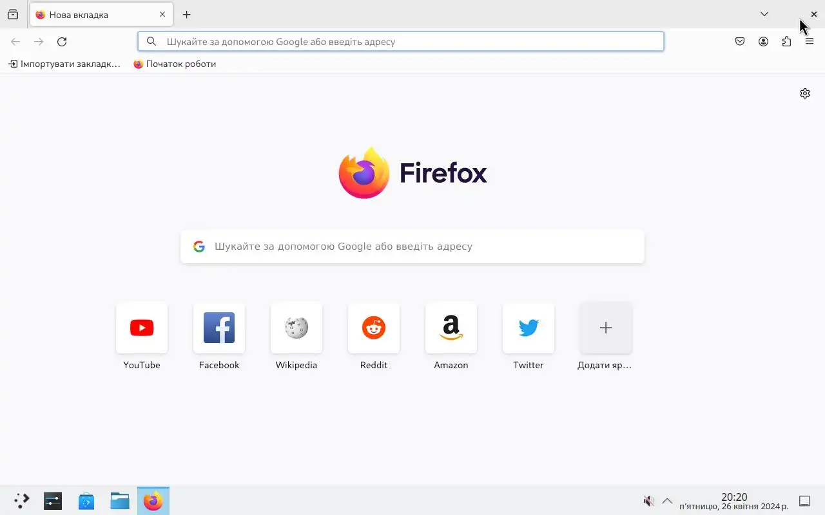Go forward with the forward arrow
This screenshot has width=825, height=515.
(39, 42)
